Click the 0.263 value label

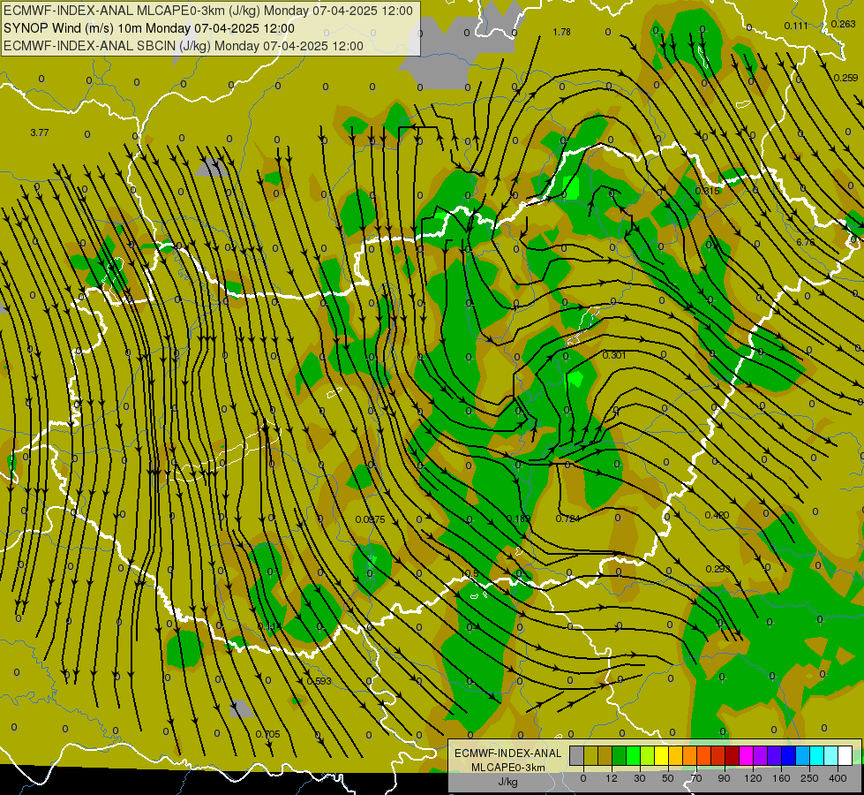(843, 24)
